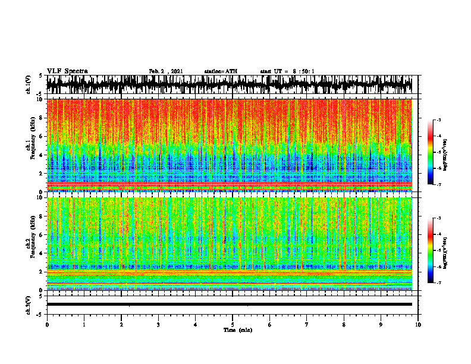Click the ch.2 spectrogram color scale bar

431,250
